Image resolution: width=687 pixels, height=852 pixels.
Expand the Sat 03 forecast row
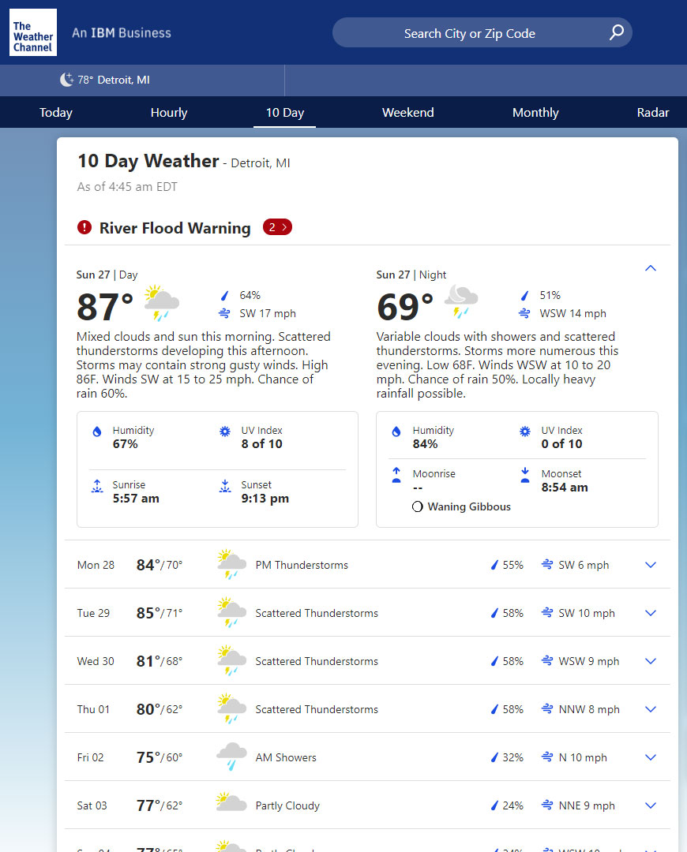pyautogui.click(x=651, y=805)
